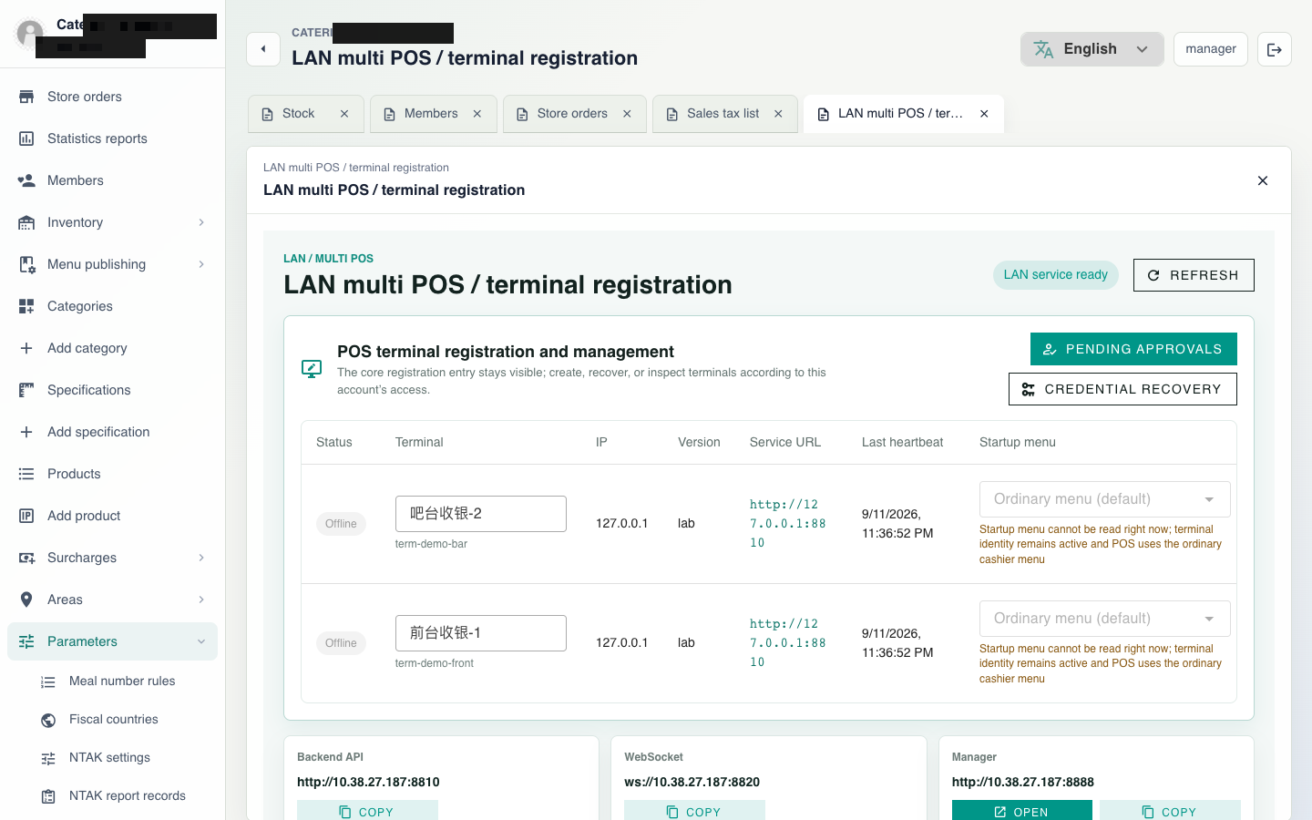Close the Stock tab
This screenshot has height=820, width=1312.
[x=344, y=114]
